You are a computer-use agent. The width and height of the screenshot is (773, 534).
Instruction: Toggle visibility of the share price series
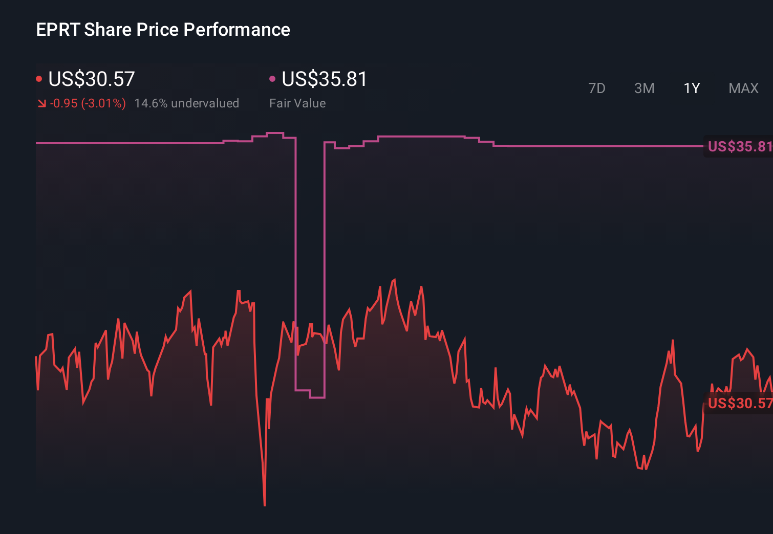click(x=38, y=78)
